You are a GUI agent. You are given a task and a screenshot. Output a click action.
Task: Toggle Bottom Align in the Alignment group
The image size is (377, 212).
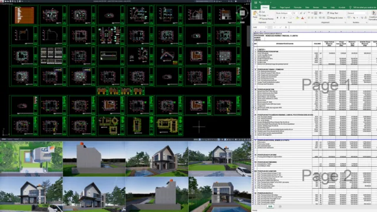click(316, 13)
